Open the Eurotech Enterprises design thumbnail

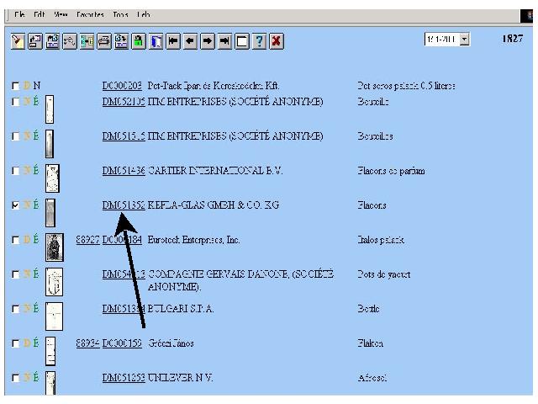click(55, 247)
